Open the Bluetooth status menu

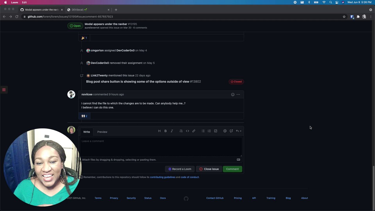(309, 2)
